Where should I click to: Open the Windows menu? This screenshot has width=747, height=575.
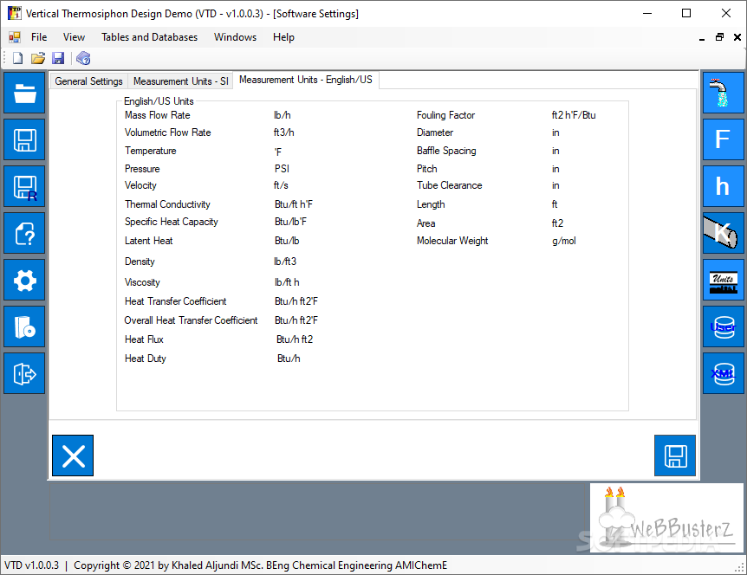point(235,37)
